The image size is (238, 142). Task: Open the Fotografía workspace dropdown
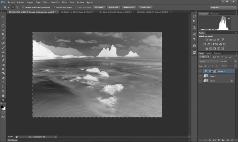coord(223,7)
